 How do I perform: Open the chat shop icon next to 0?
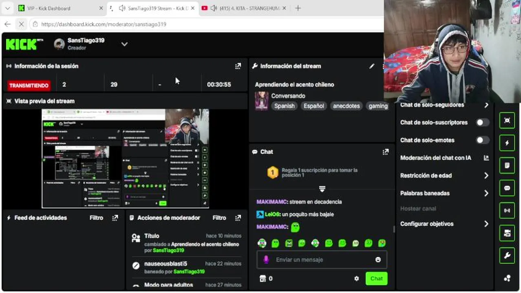263,278
